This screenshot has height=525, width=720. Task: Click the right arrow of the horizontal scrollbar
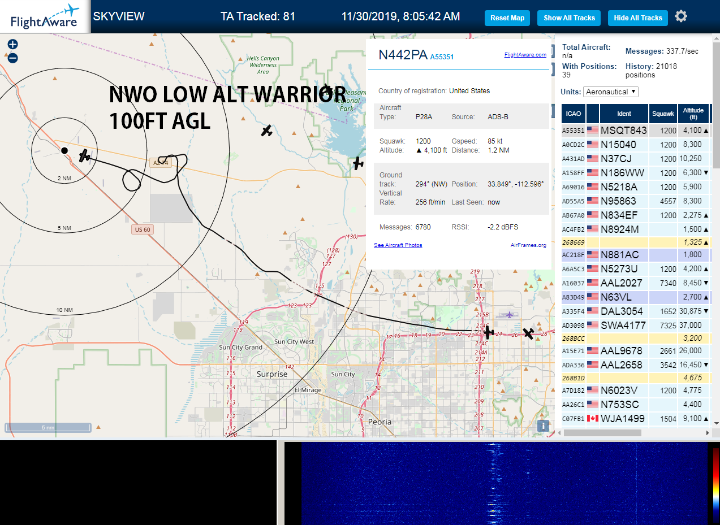pyautogui.click(x=708, y=433)
